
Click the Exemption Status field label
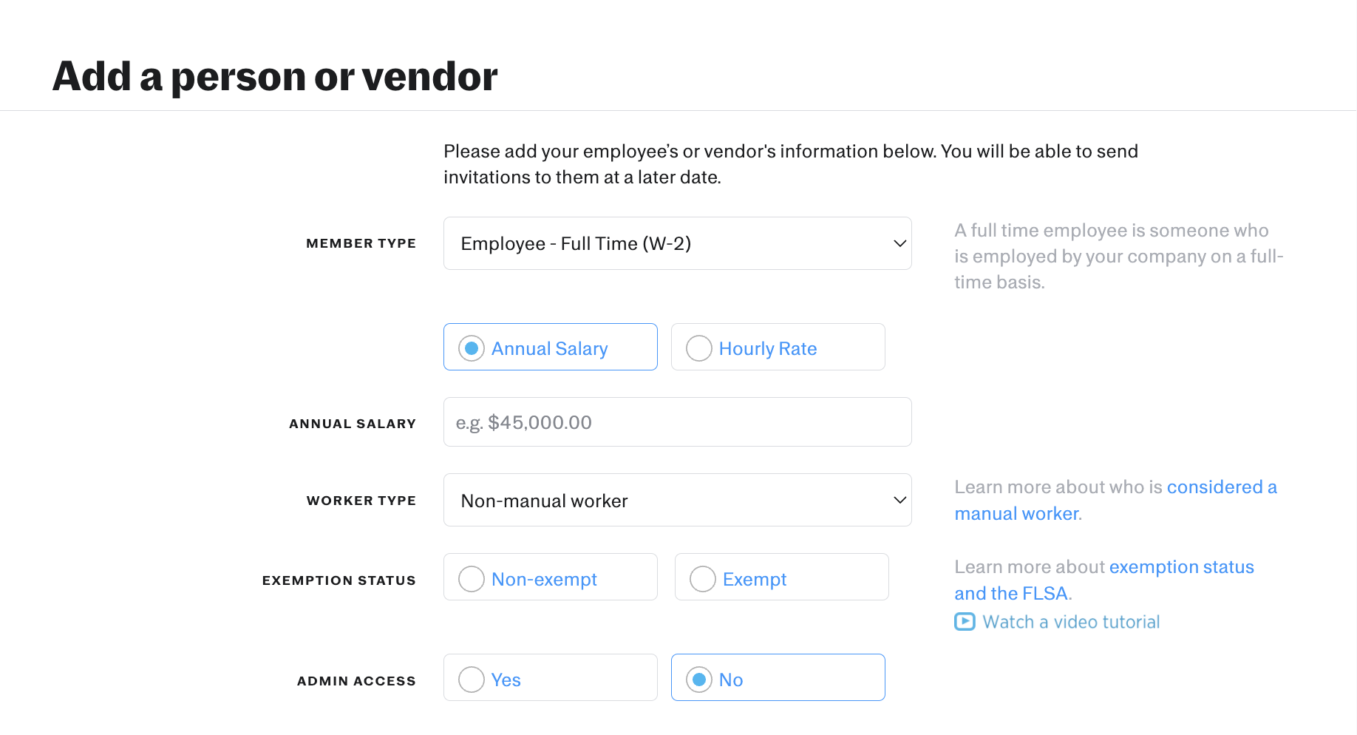click(339, 580)
